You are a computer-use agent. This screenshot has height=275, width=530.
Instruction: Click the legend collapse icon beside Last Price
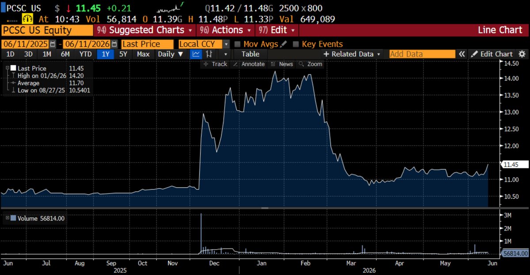7,69
